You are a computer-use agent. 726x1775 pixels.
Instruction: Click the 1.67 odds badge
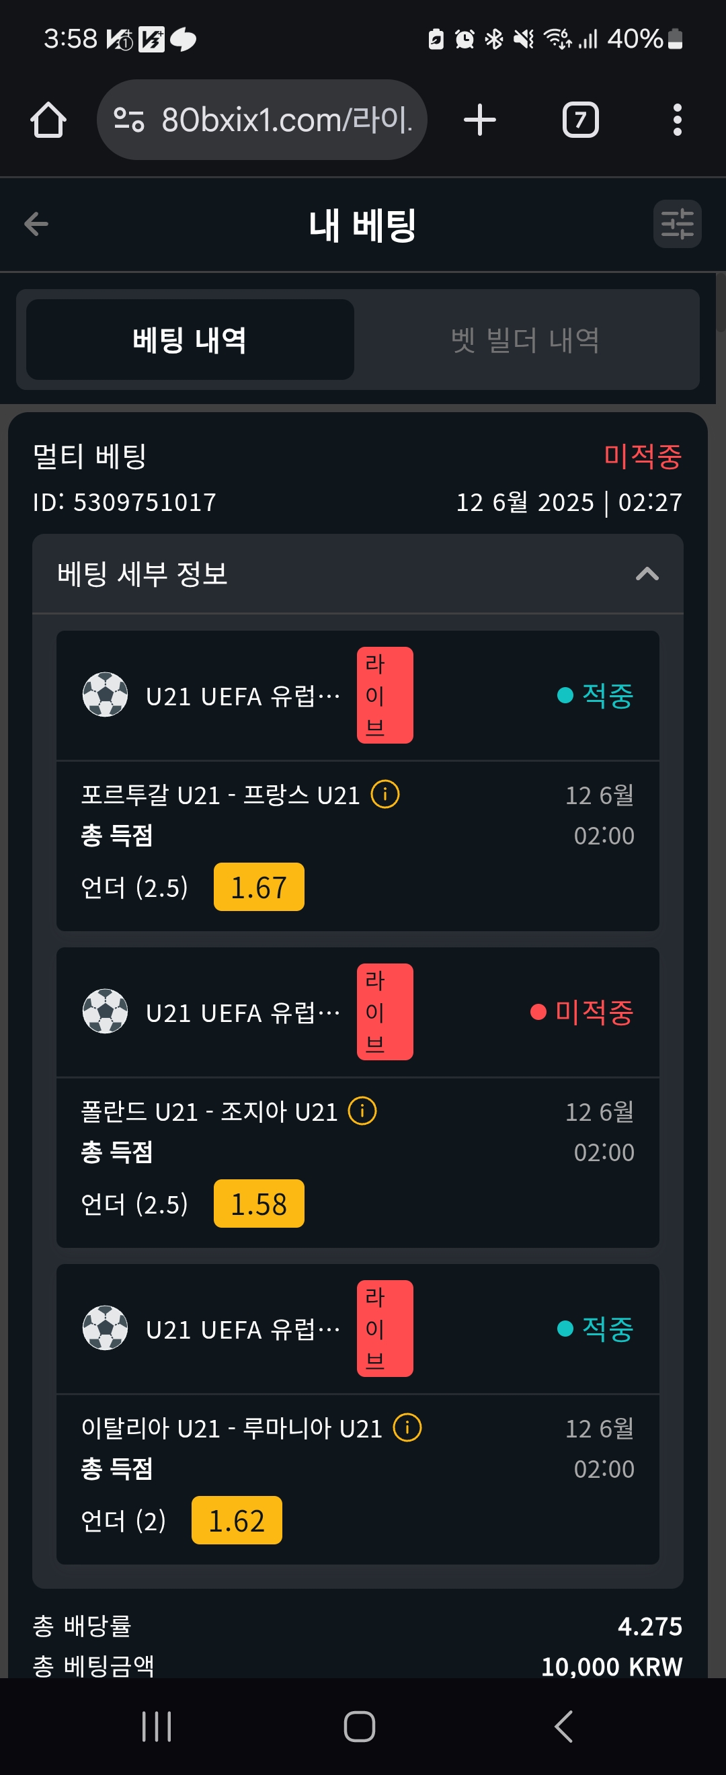point(259,887)
